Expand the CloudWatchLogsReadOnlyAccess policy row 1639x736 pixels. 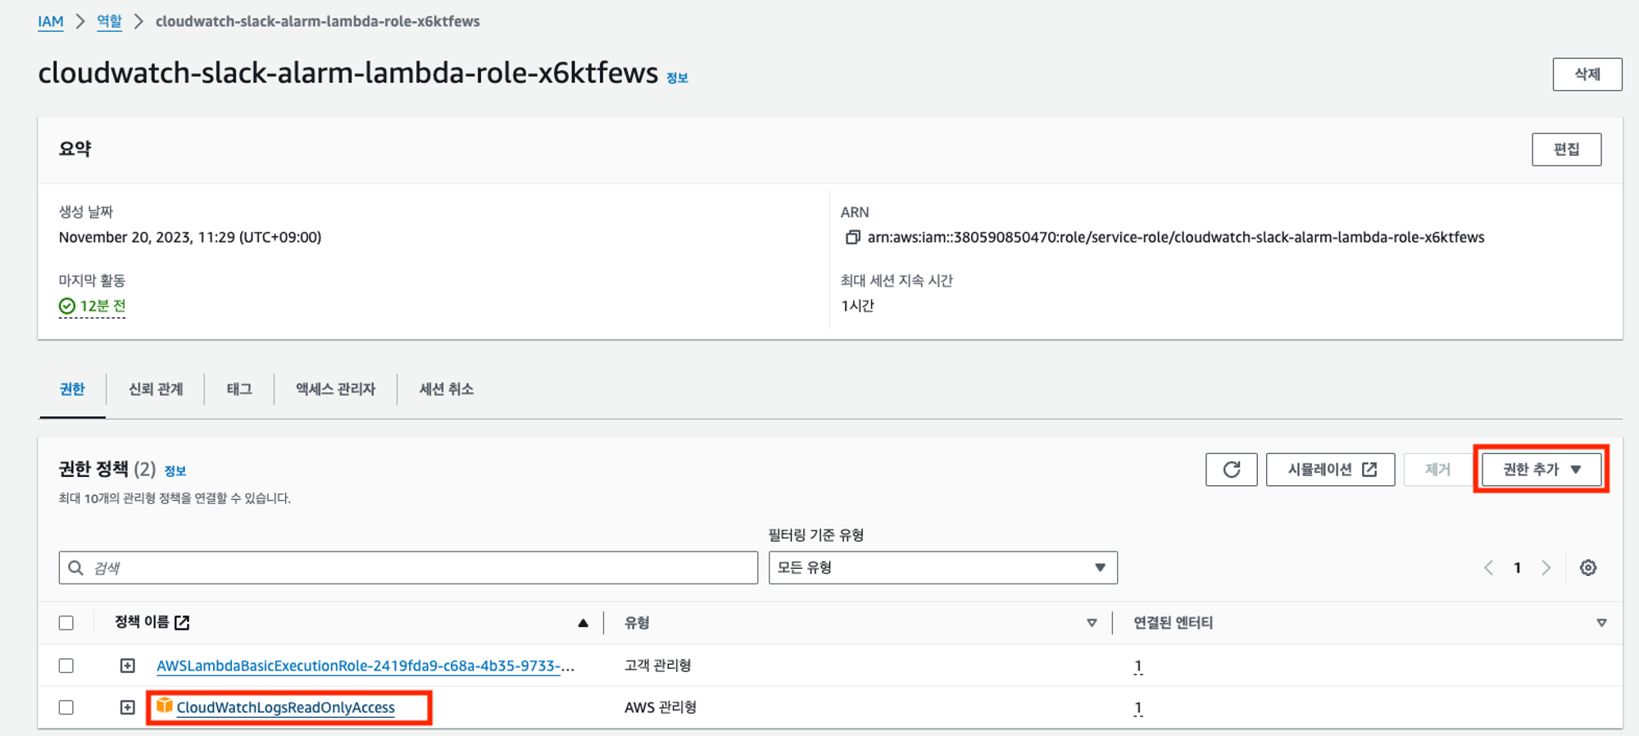click(x=127, y=707)
